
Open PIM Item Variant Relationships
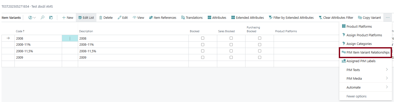(365, 53)
